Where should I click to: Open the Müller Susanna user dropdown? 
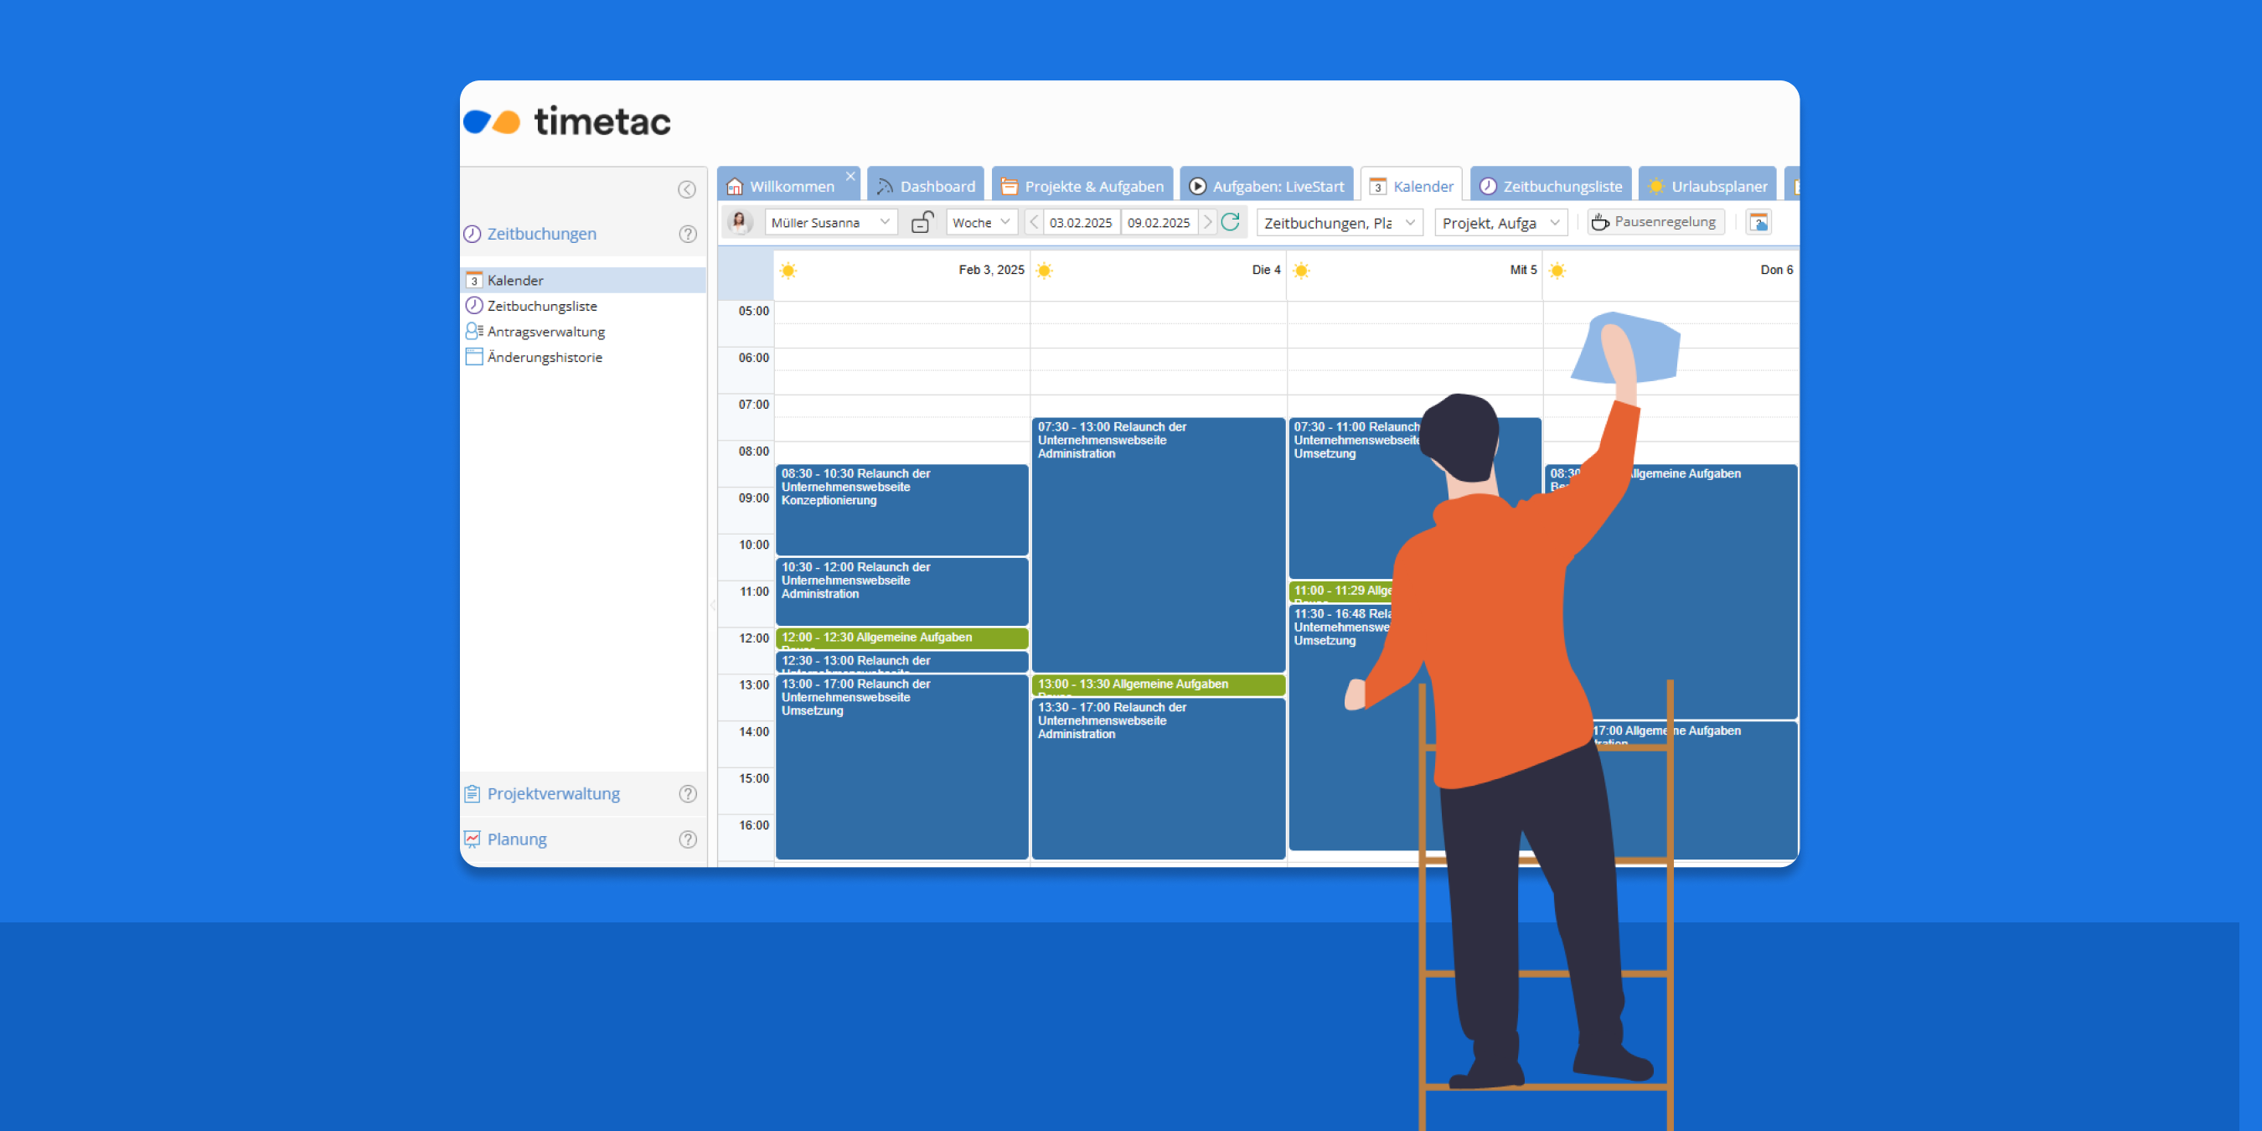coord(884,222)
